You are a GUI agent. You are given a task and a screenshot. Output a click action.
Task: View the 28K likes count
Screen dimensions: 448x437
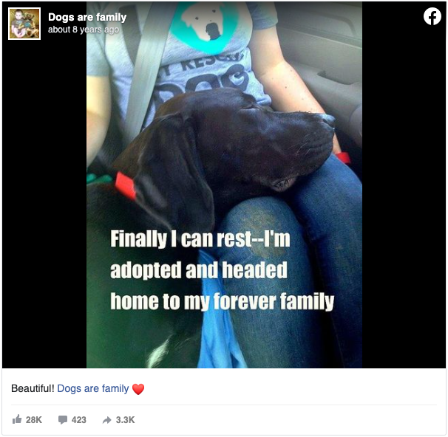34,420
